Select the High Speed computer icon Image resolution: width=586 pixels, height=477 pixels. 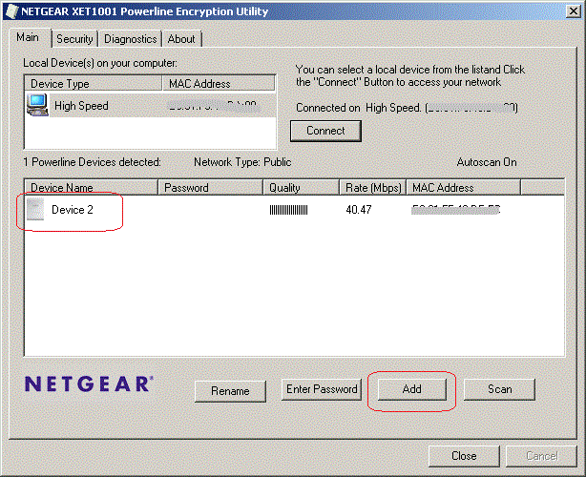point(37,105)
